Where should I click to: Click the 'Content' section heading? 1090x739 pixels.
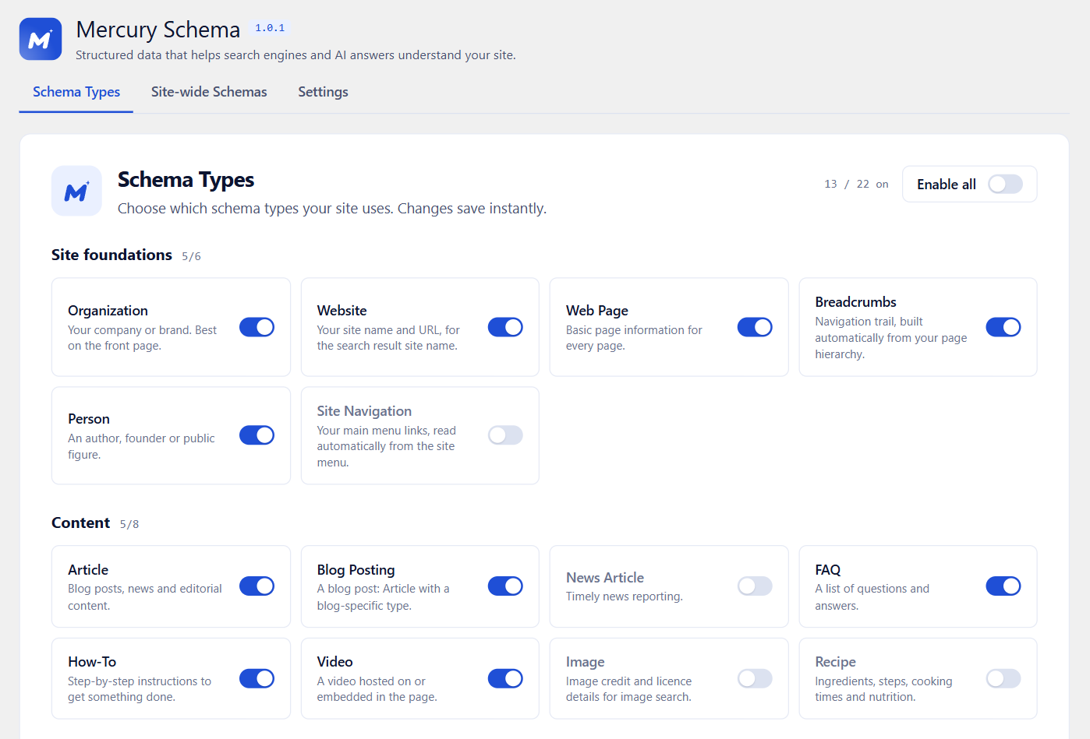(80, 523)
